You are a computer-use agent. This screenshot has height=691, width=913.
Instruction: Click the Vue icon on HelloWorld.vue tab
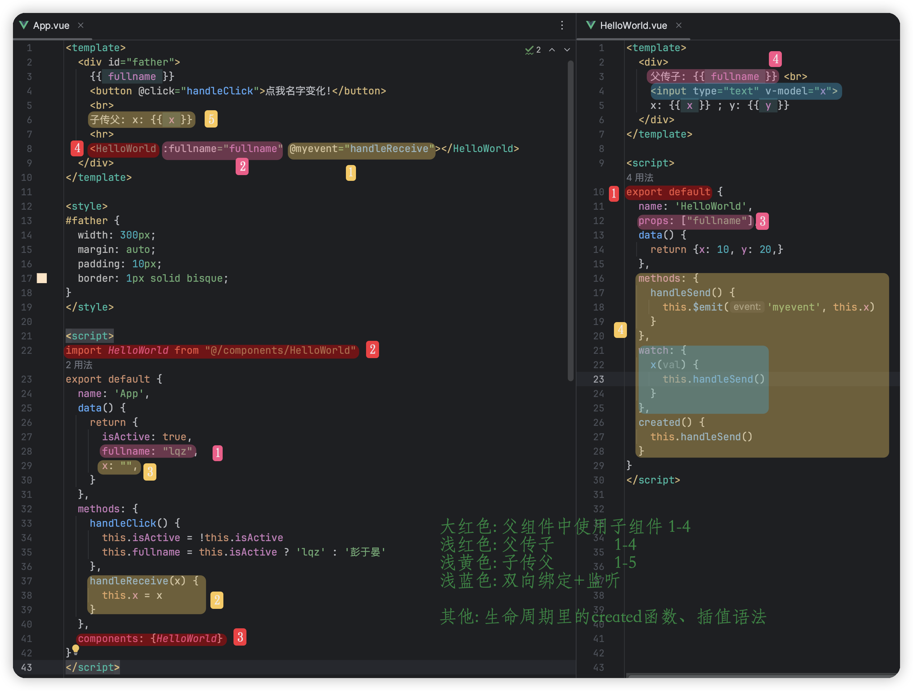591,25
